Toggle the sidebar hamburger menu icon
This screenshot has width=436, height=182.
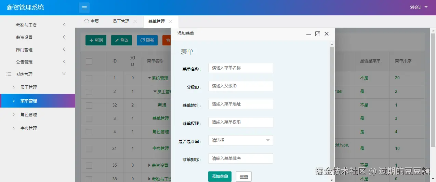(x=84, y=8)
